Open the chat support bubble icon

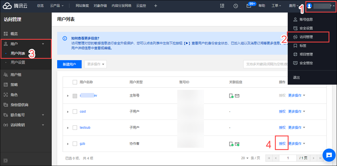(329, 154)
